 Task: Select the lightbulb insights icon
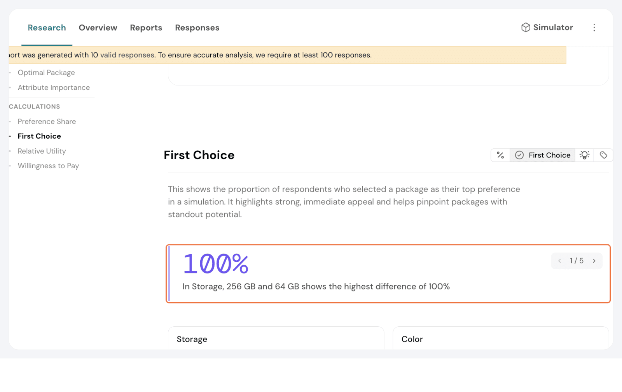[x=584, y=155]
